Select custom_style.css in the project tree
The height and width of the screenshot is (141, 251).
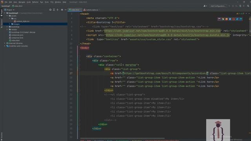(22, 21)
